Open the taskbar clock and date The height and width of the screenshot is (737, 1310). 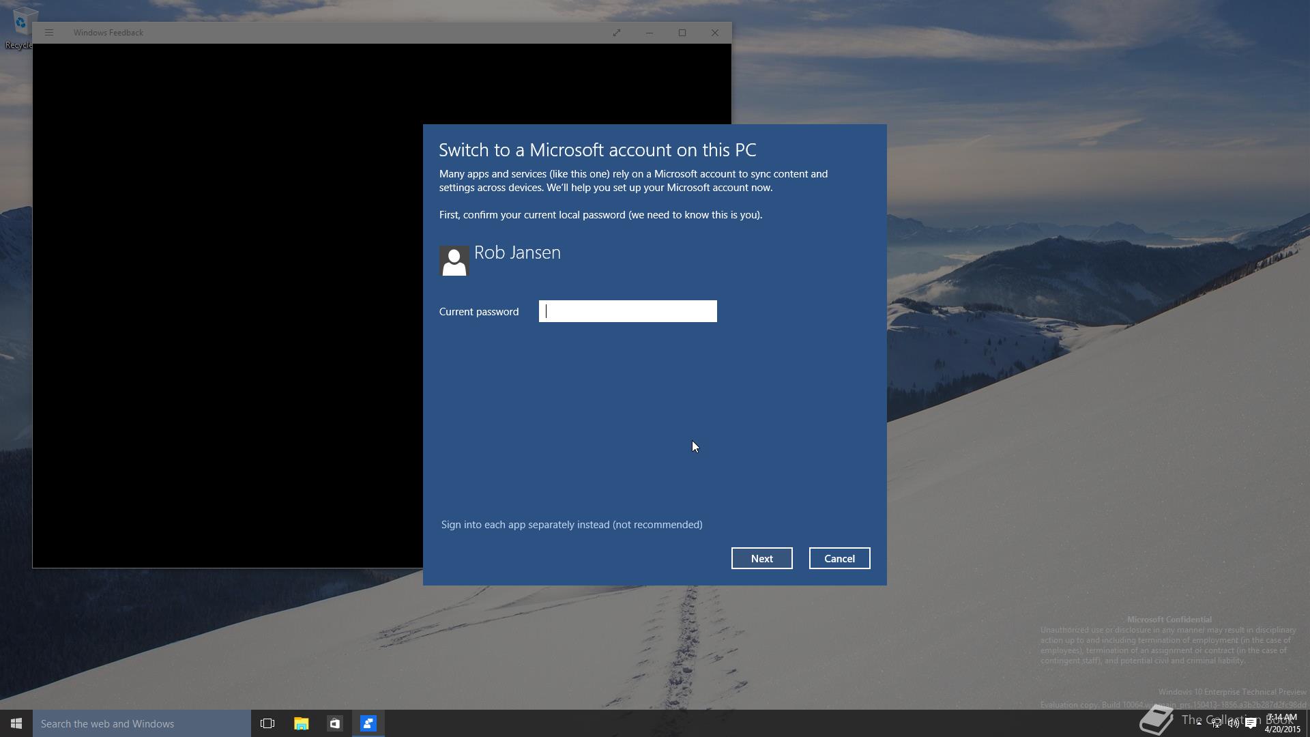[1283, 723]
